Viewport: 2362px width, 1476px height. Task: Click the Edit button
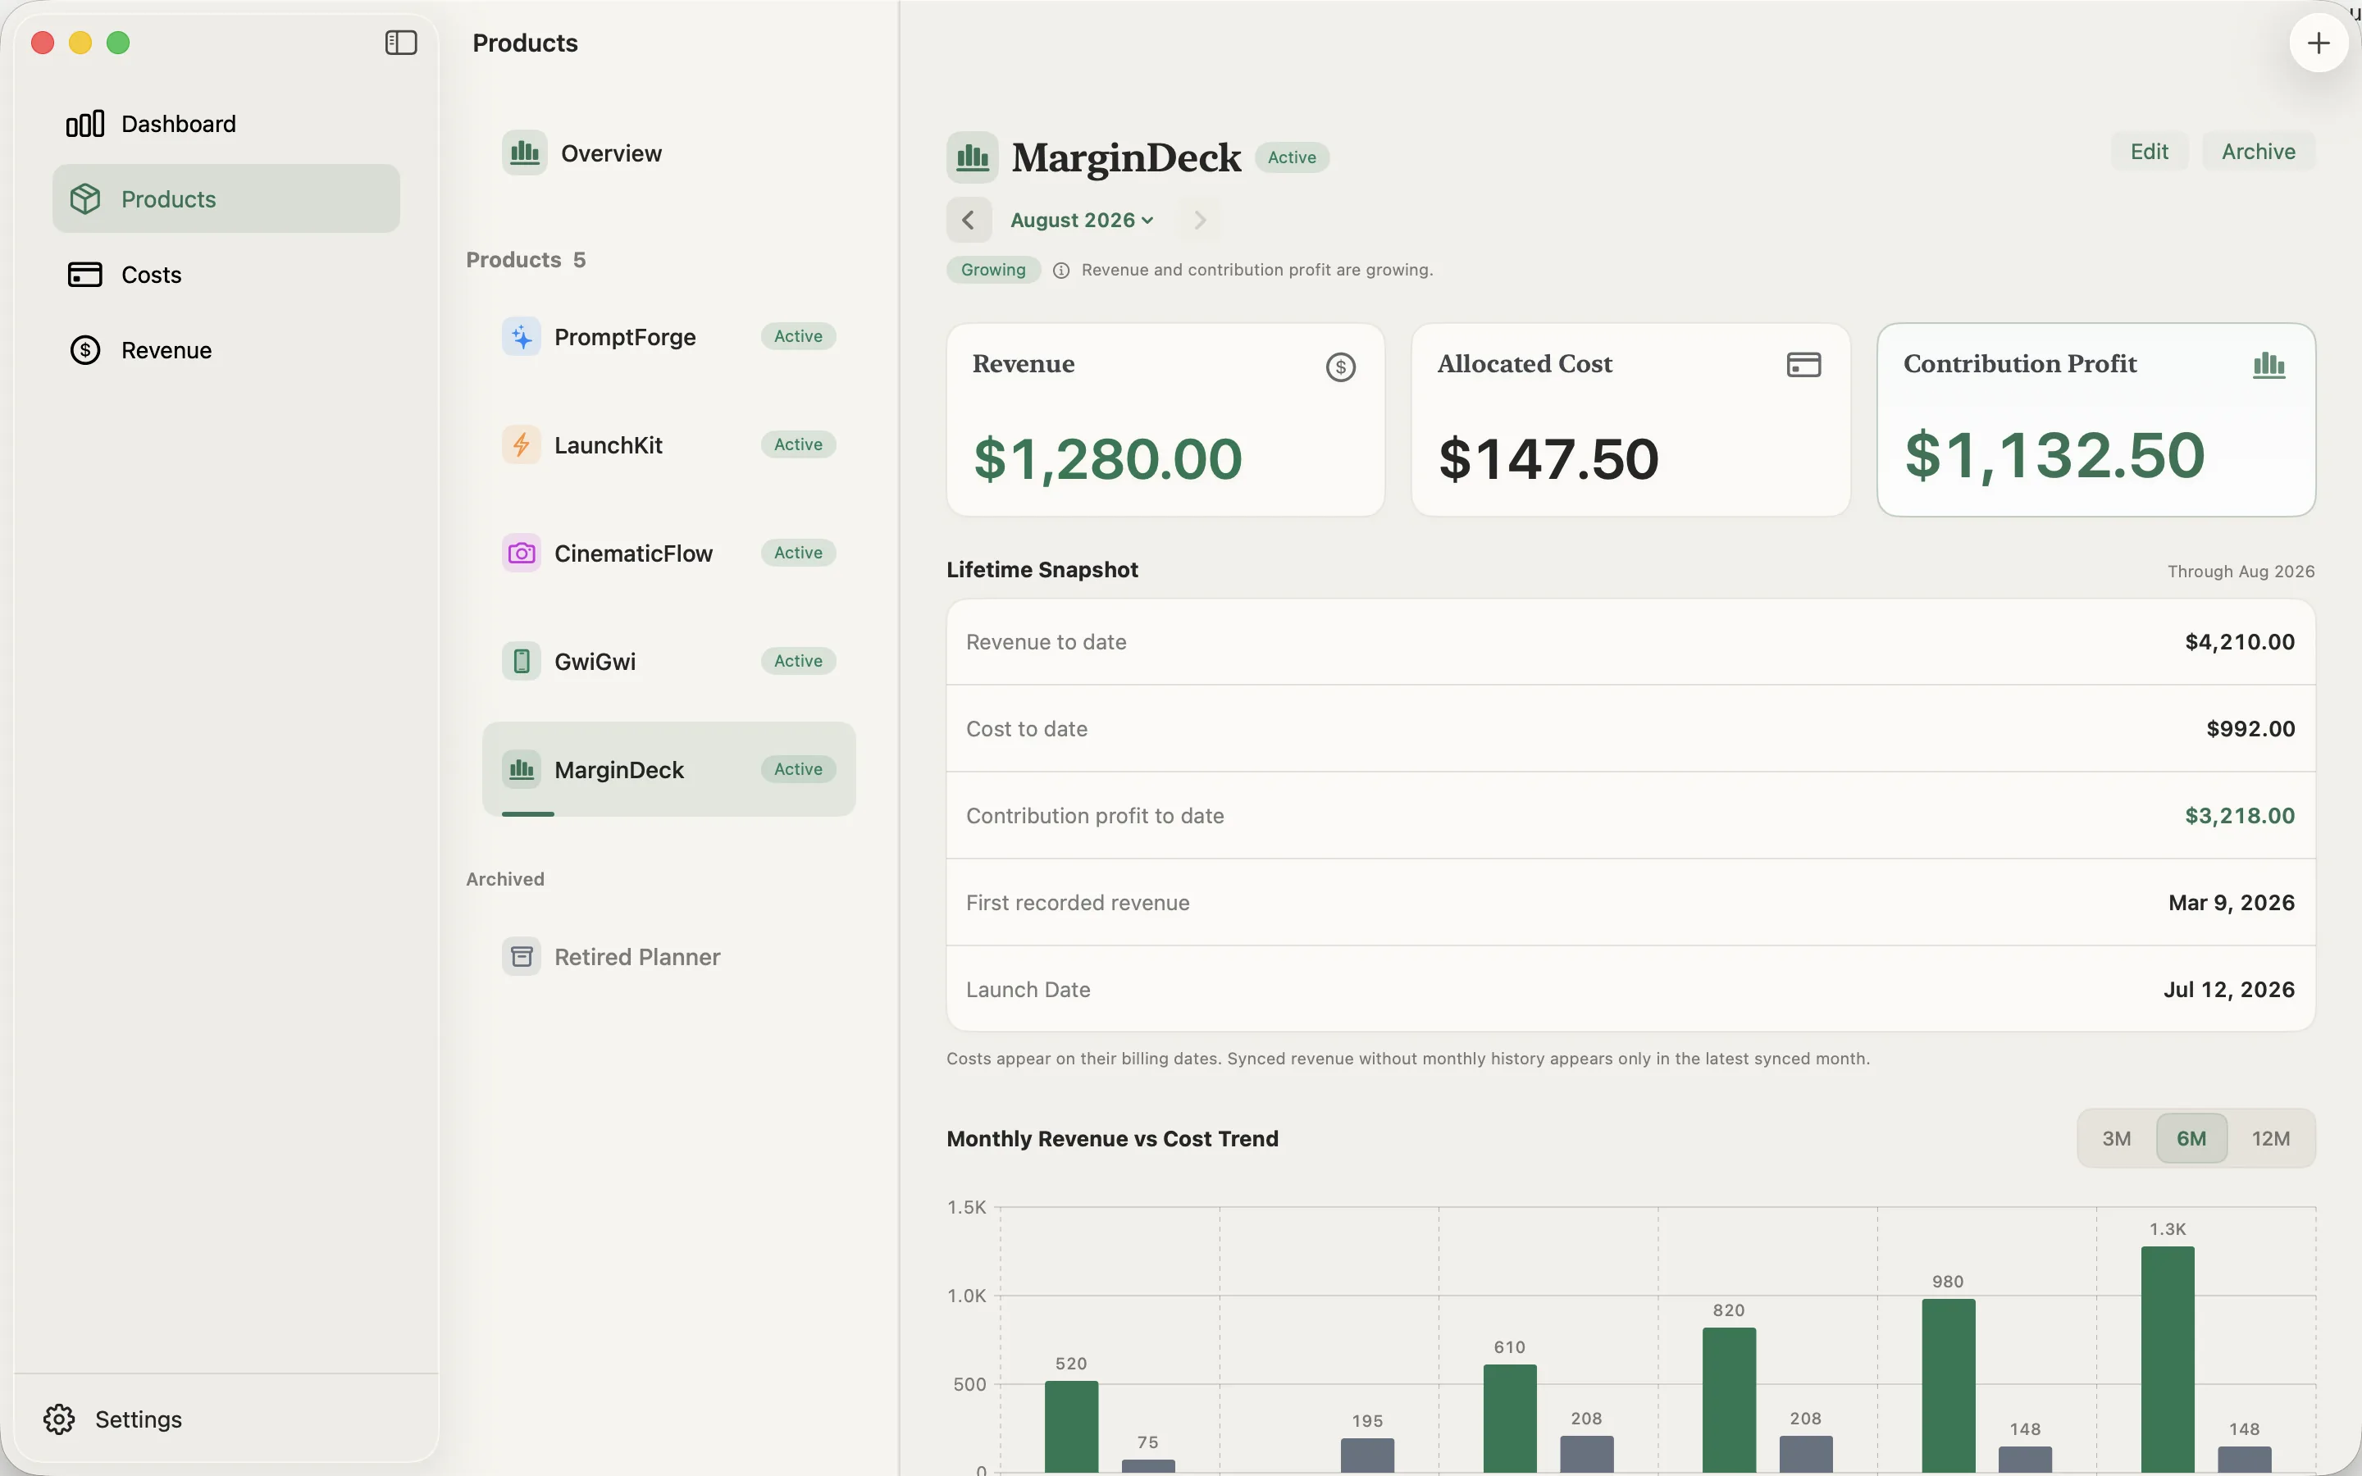pos(2150,152)
